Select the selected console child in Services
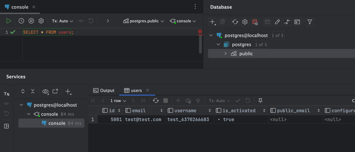 pyautogui.click(x=51, y=123)
